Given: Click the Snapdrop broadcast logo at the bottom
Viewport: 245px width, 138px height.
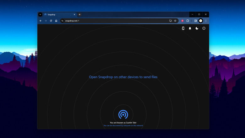Looking at the screenshot, I should [x=123, y=114].
